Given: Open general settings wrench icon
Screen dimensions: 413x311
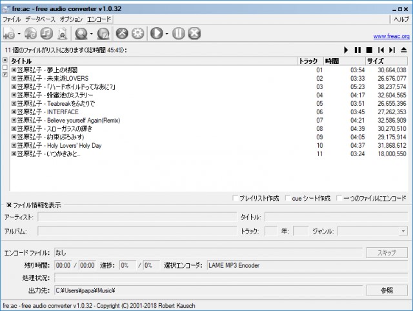Looking at the screenshot, I should coord(122,34).
